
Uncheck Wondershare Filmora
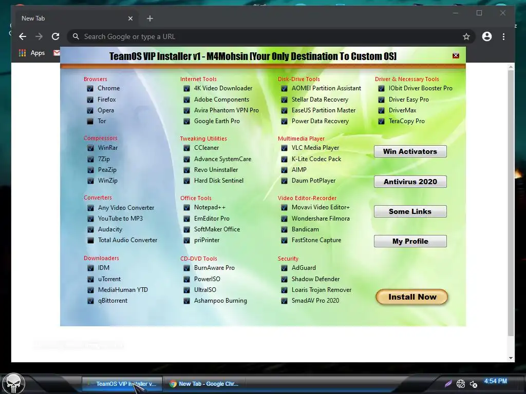pyautogui.click(x=284, y=219)
